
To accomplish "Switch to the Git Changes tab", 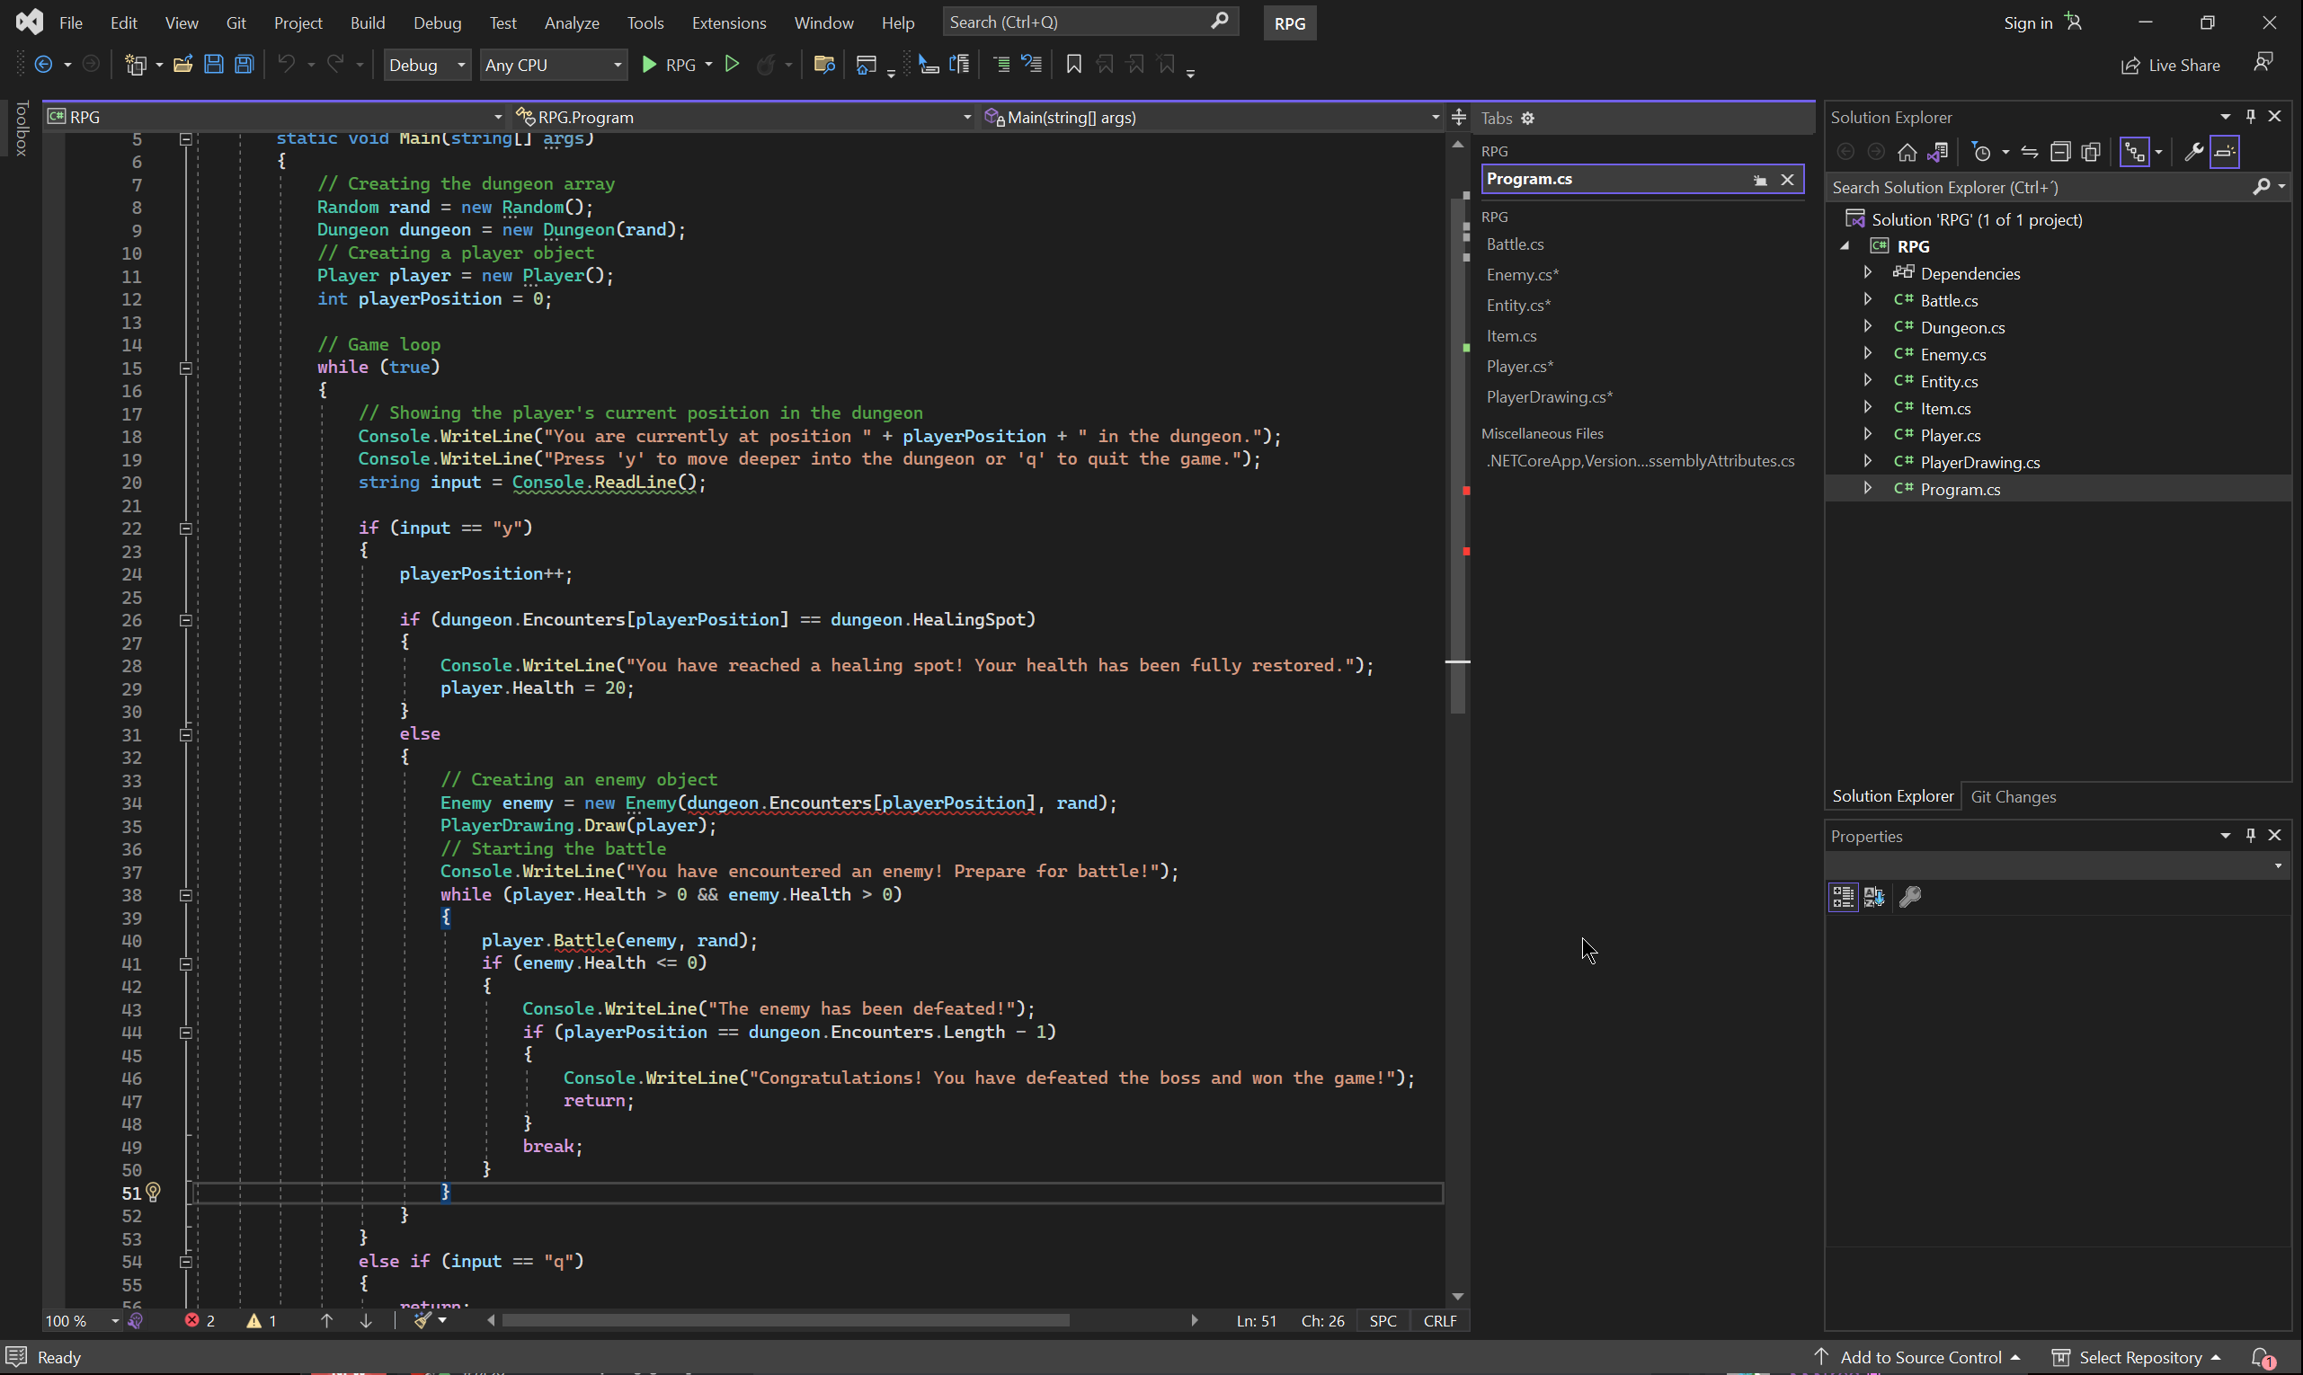I will (2012, 797).
